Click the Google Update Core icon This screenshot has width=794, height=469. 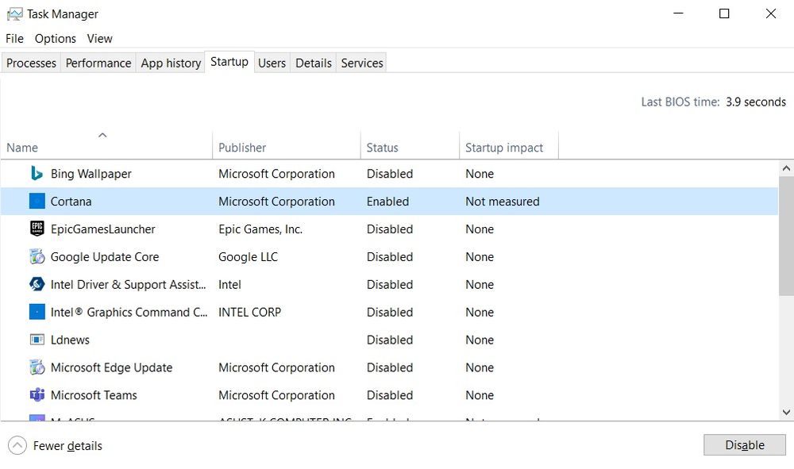click(x=37, y=256)
